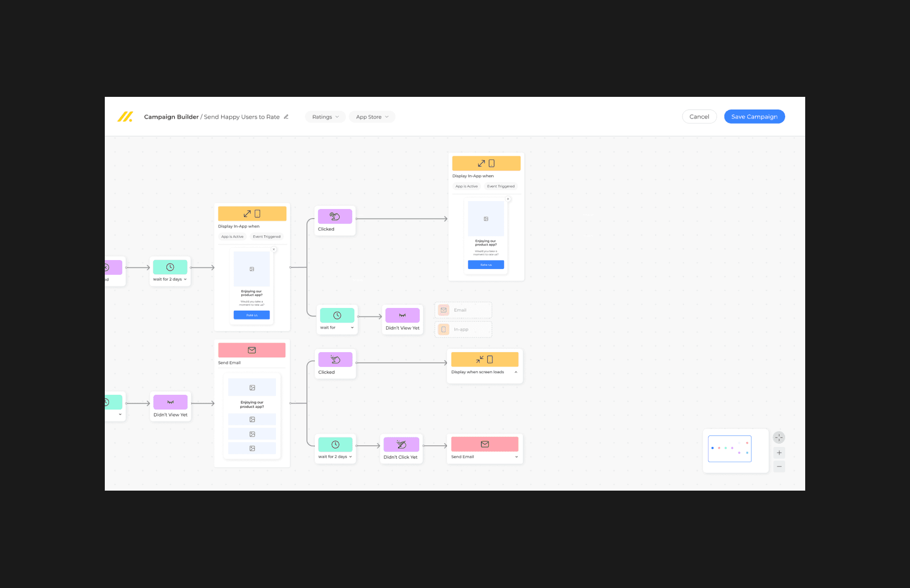Choose the In-app option placeholder
The image size is (910, 588).
[x=463, y=330]
